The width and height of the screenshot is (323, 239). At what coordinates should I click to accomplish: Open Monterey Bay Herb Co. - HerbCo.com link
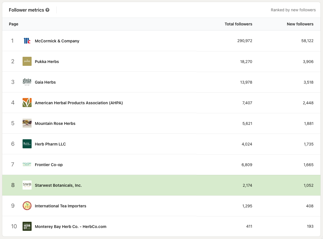71,227
